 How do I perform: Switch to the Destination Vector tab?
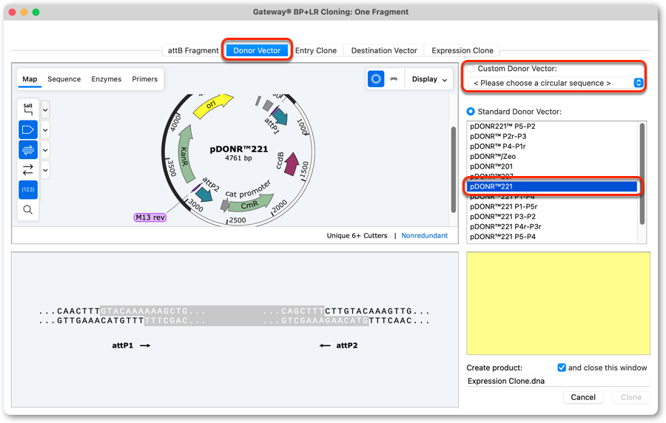point(384,50)
